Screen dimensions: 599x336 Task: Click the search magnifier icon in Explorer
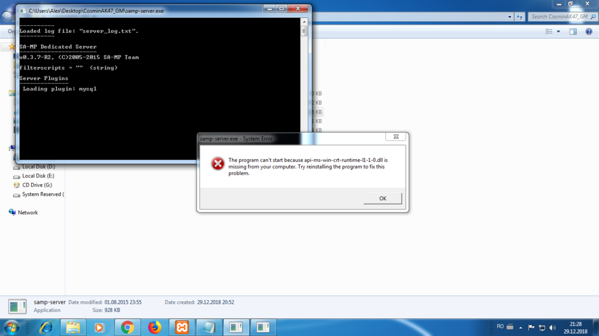click(x=593, y=17)
